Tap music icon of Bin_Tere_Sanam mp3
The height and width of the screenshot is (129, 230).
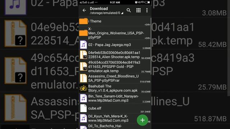[83, 98]
